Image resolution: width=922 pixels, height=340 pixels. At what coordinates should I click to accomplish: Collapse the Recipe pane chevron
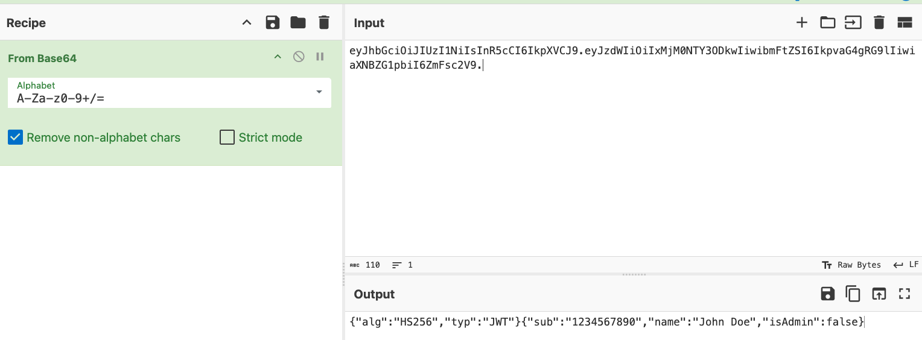pos(246,23)
